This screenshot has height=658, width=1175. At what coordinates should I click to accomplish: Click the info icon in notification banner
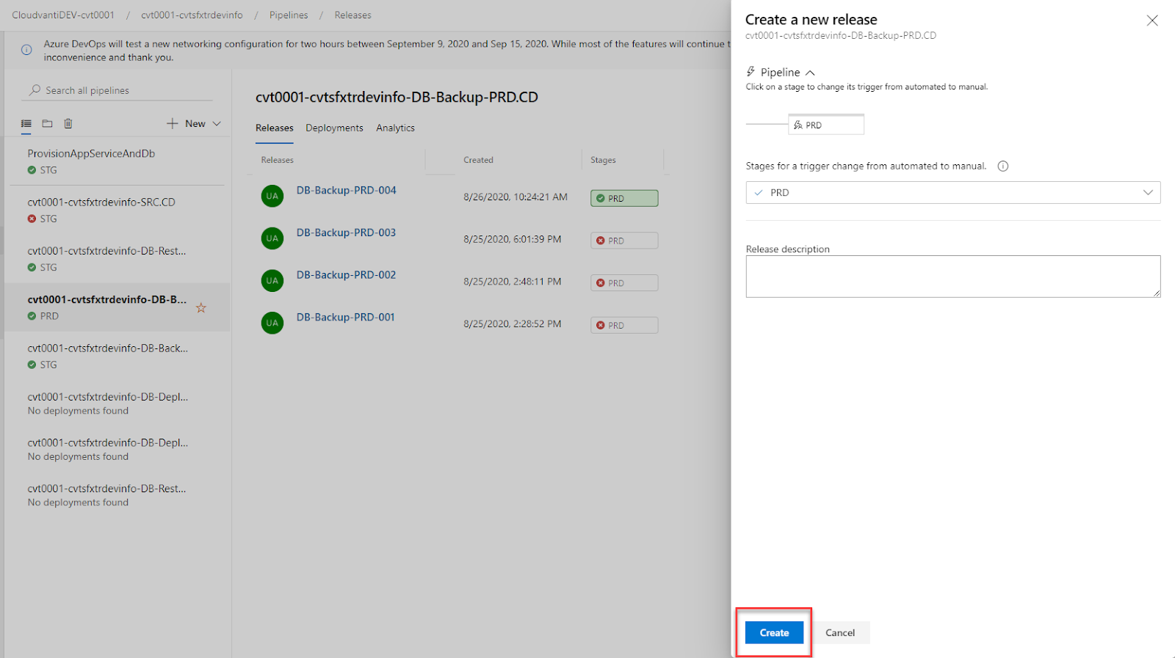26,50
